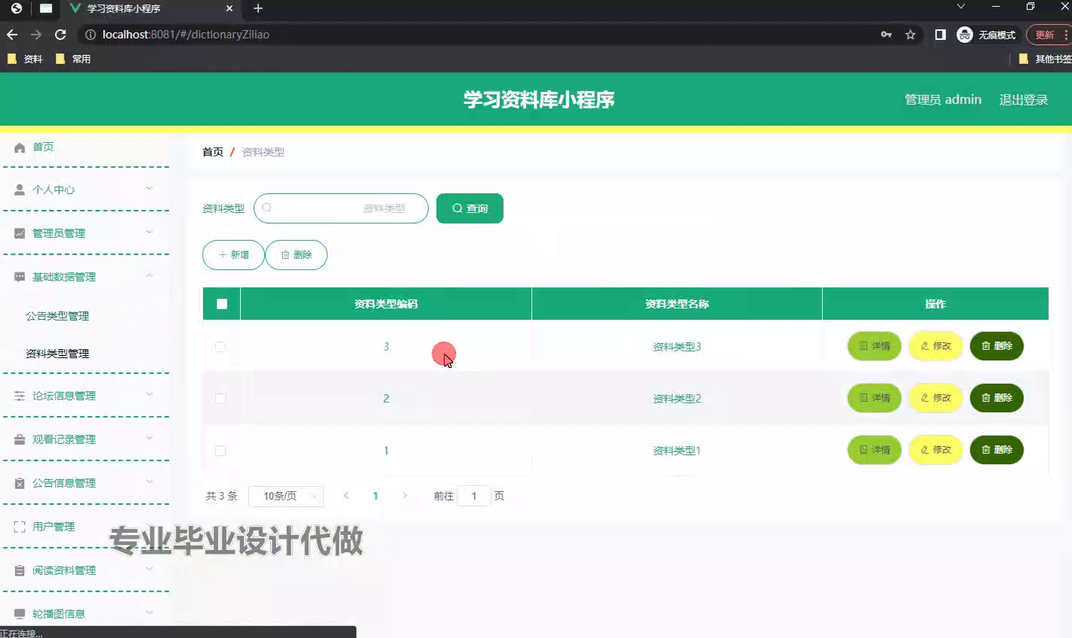This screenshot has height=638, width=1072.
Task: Click pagination page number 1
Action: [376, 496]
